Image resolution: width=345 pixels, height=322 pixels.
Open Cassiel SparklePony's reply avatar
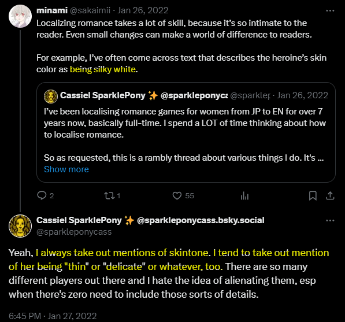(20, 226)
